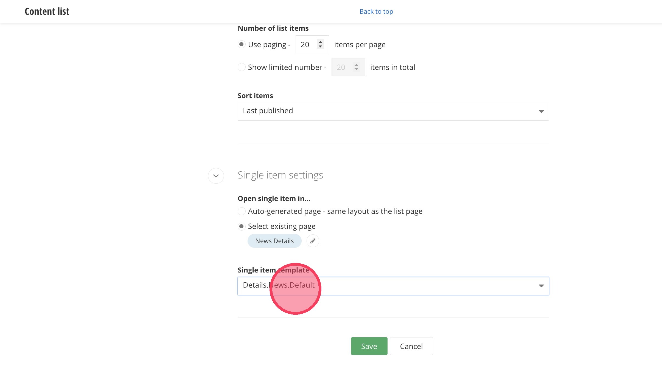Increase the items per page stepper

[x=320, y=42]
